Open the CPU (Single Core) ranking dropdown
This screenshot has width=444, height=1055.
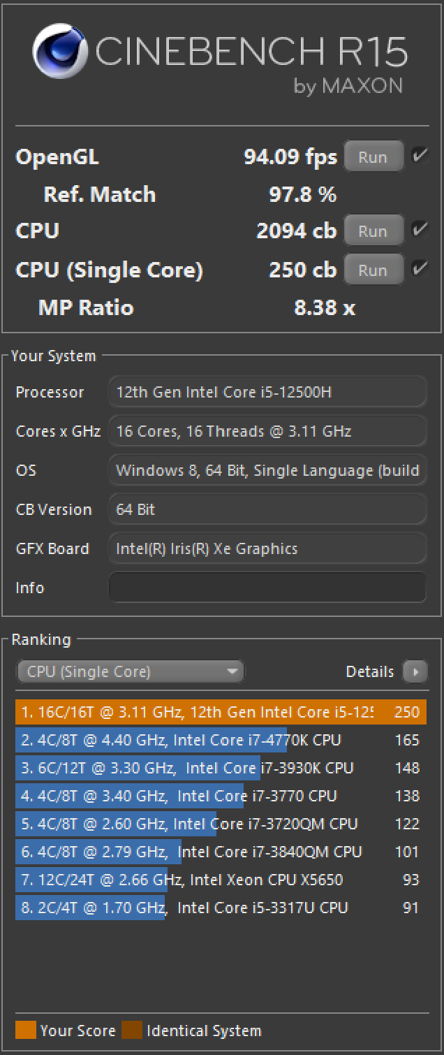click(x=131, y=672)
